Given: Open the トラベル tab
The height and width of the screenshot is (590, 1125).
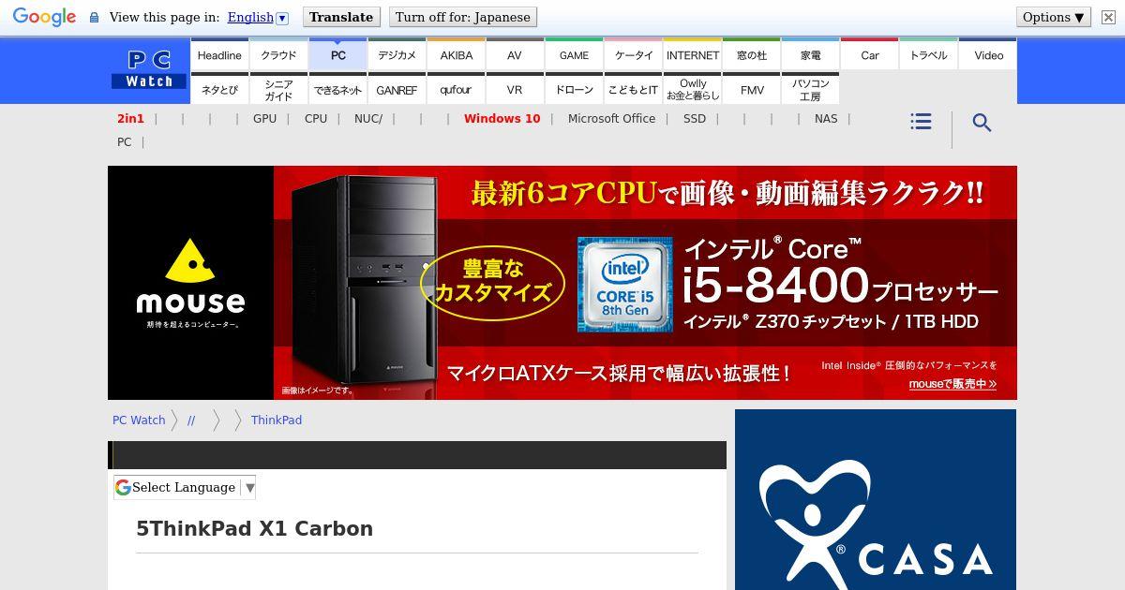Looking at the screenshot, I should [928, 55].
